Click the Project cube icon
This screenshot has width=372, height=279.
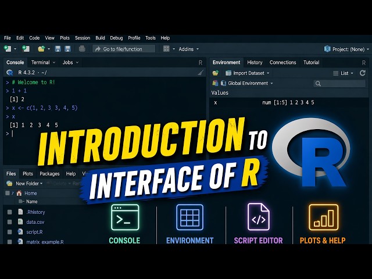click(327, 49)
